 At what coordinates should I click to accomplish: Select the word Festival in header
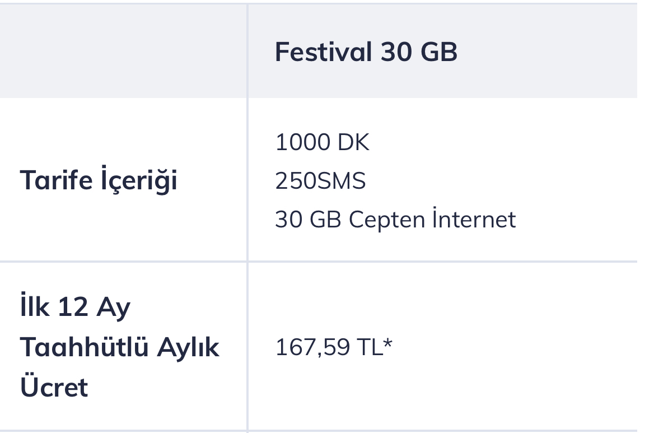[324, 52]
